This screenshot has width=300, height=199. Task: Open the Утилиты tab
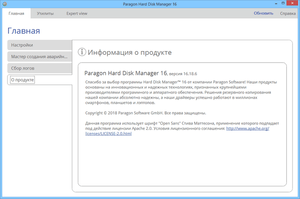45,14
